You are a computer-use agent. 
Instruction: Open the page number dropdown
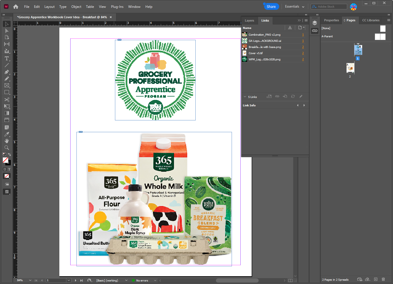tap(69, 280)
